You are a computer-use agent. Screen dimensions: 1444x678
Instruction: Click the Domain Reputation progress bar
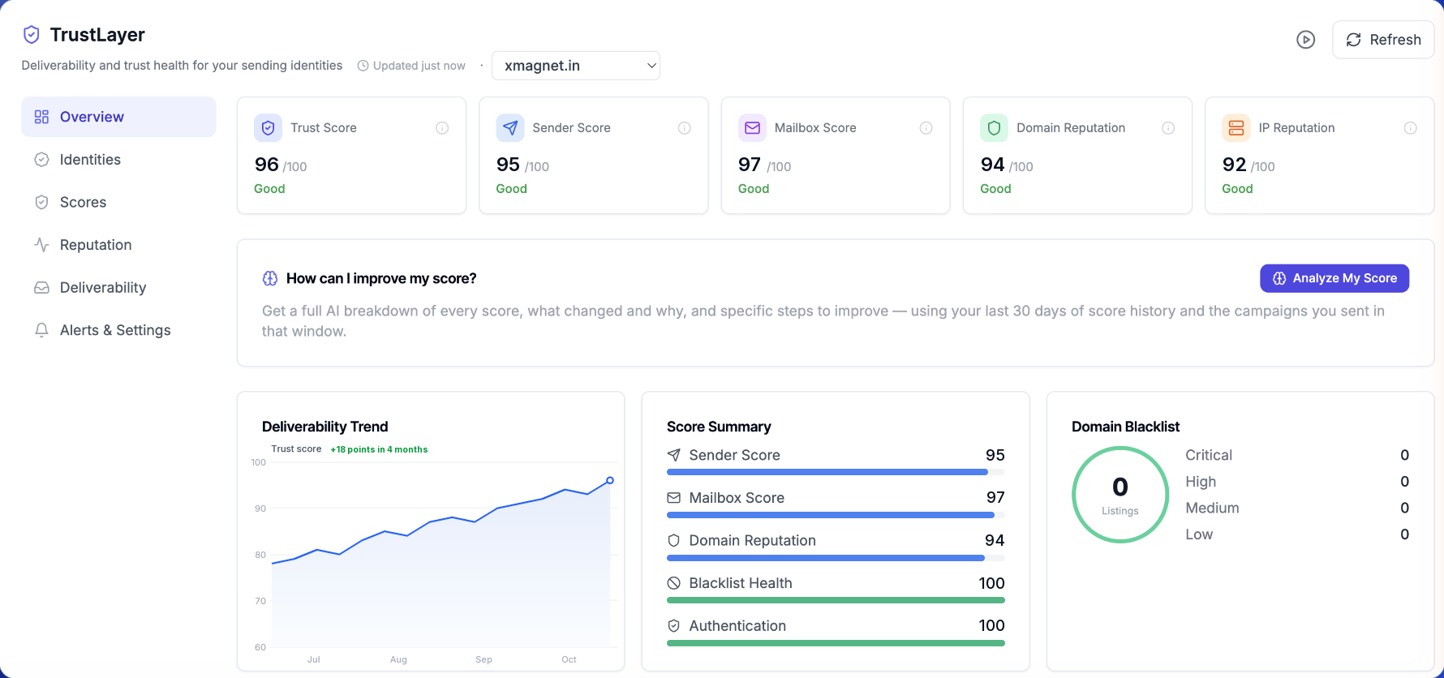(x=836, y=558)
